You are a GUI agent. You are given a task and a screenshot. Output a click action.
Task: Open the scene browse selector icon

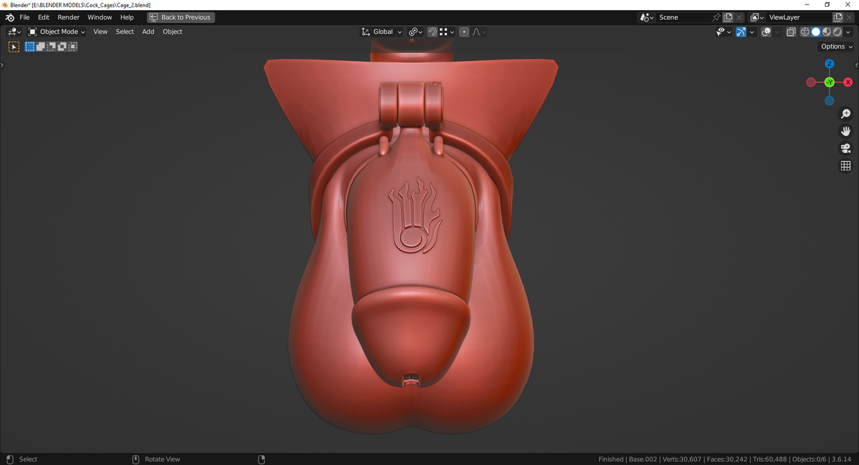[646, 17]
